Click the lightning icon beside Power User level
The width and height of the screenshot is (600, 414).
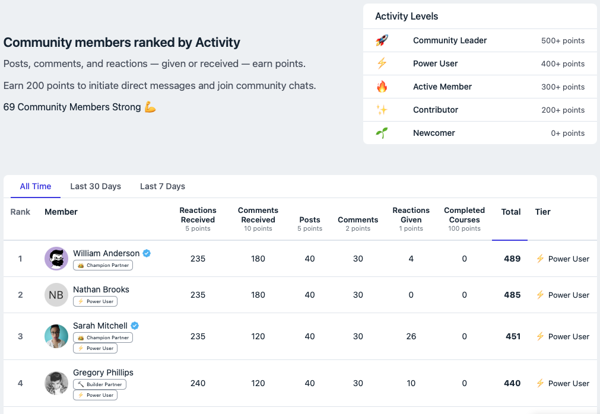coord(382,63)
